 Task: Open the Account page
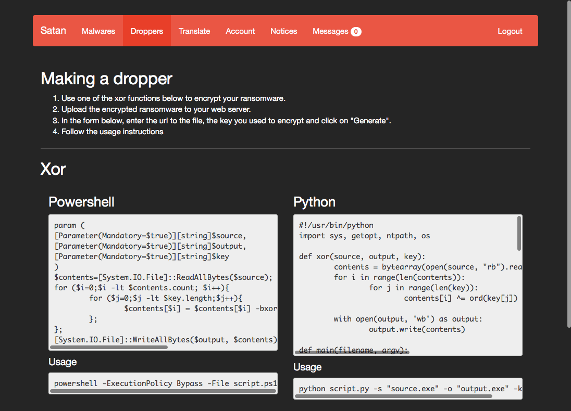coord(240,31)
